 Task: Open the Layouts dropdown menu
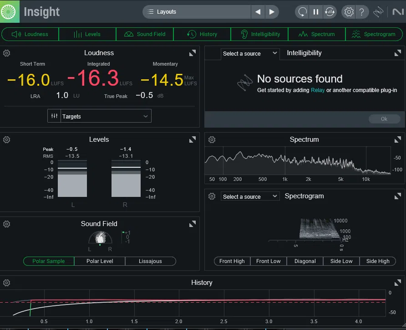click(197, 12)
